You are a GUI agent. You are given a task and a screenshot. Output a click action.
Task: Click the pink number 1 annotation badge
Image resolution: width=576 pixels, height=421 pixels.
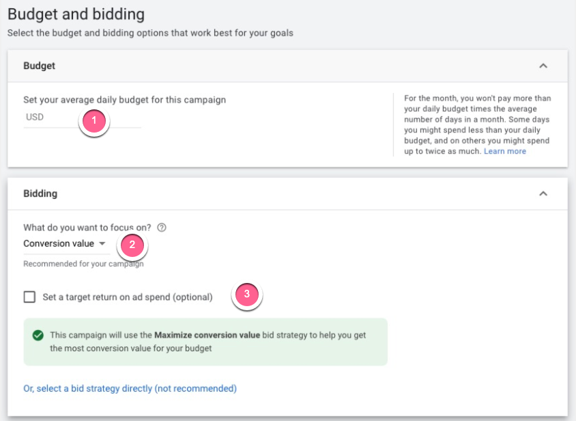95,122
